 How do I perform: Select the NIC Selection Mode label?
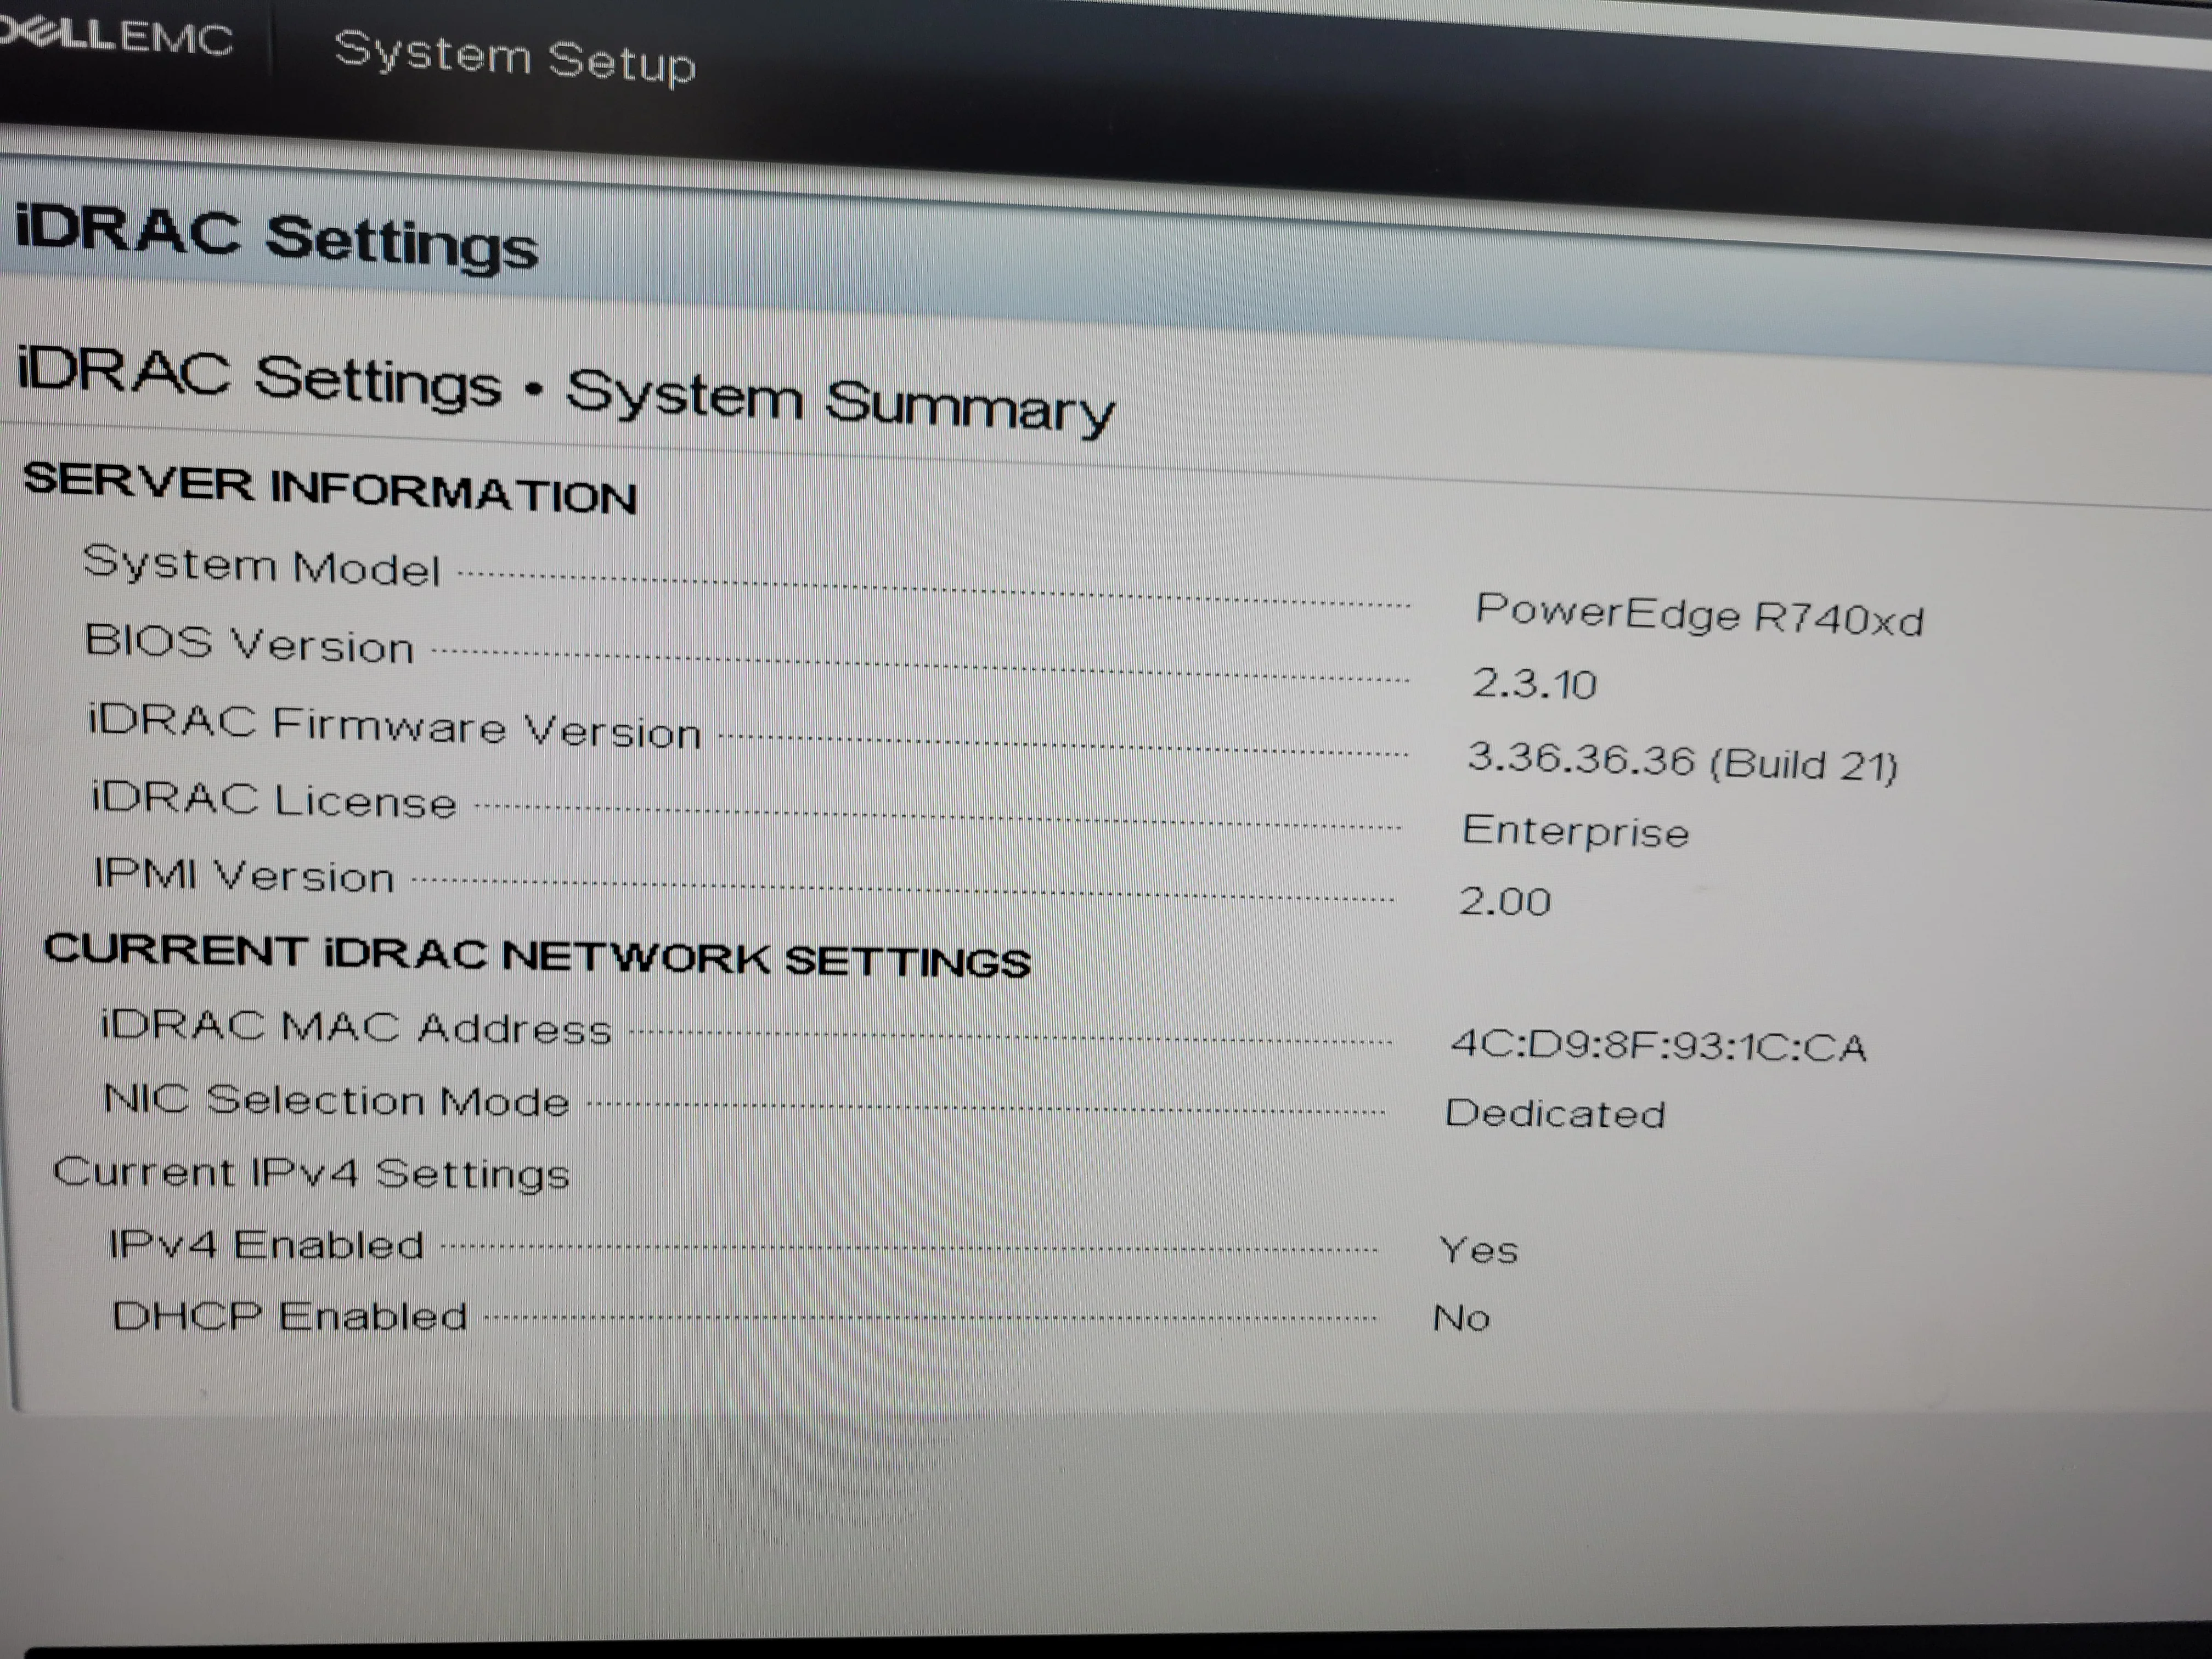tap(336, 1100)
